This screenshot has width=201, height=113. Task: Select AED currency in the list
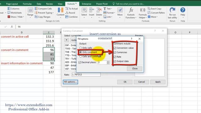point(70,62)
